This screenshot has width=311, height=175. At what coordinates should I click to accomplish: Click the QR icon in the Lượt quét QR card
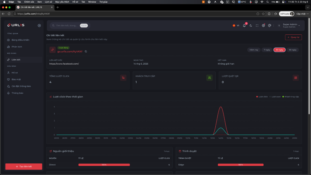(296, 78)
